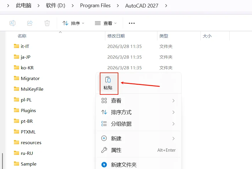Select the resources folder
The height and width of the screenshot is (169, 252).
[31, 142]
